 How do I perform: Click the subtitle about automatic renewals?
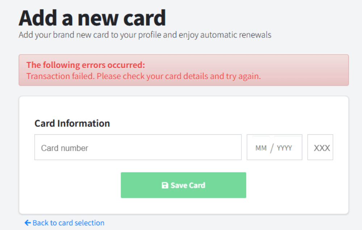145,35
